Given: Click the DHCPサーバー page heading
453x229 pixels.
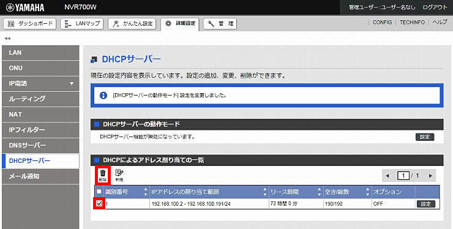Looking at the screenshot, I should click(132, 59).
